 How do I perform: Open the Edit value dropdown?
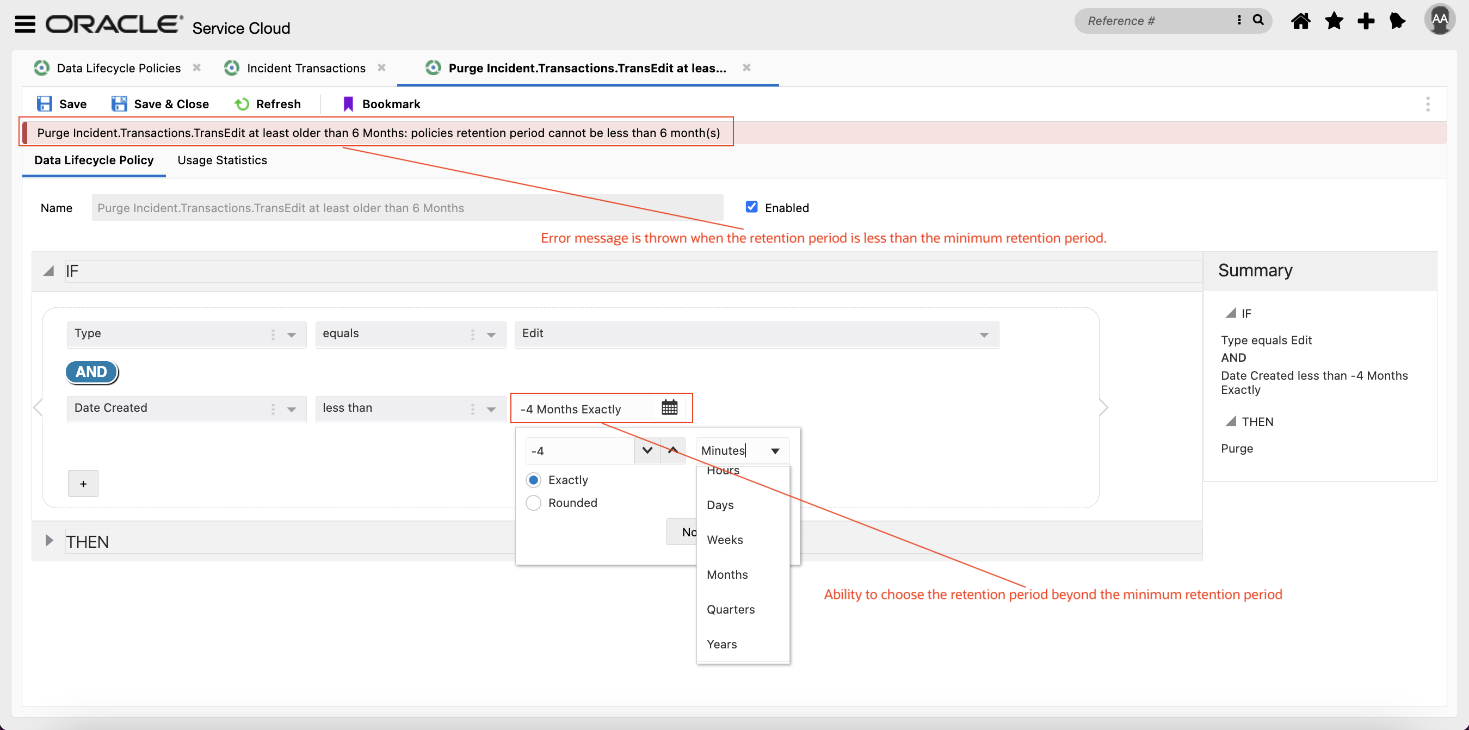(983, 335)
